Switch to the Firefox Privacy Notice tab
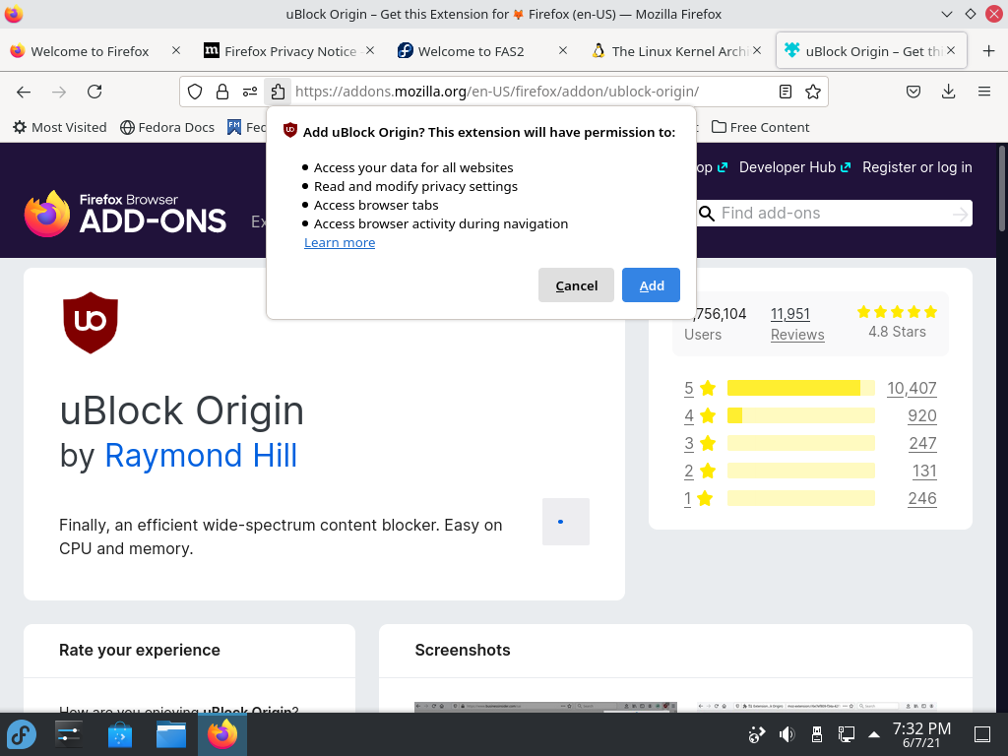The height and width of the screenshot is (756, 1008). click(x=290, y=51)
